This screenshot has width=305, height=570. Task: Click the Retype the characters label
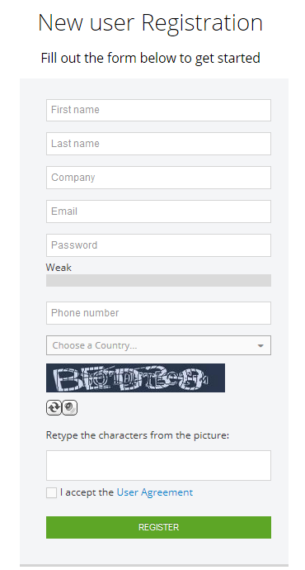(x=138, y=435)
